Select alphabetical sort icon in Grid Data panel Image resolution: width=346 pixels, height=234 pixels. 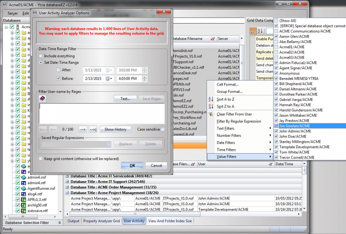(261, 31)
